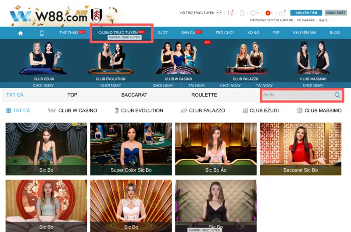This screenshot has width=351, height=232.
Task: Filter by CLUB EVOLUTION provider
Action: click(139, 111)
